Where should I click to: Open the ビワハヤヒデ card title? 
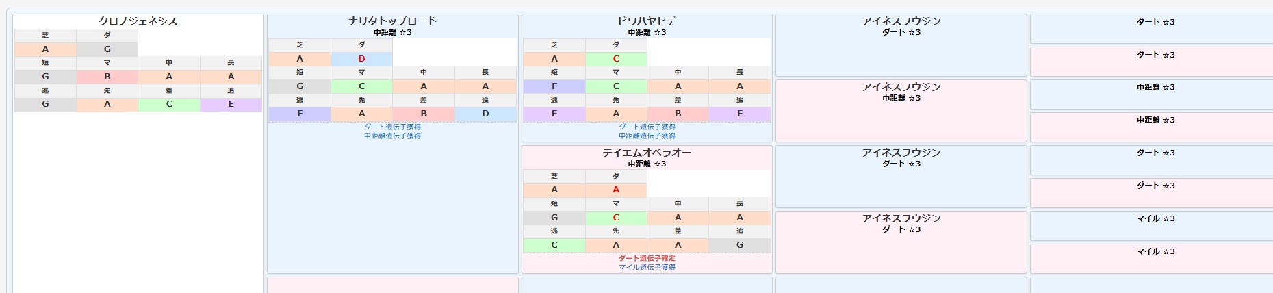[647, 21]
